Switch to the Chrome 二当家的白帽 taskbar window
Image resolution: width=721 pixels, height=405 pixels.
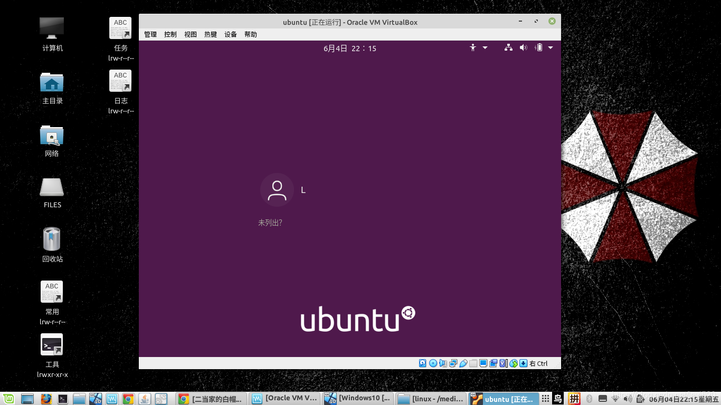[x=211, y=399]
